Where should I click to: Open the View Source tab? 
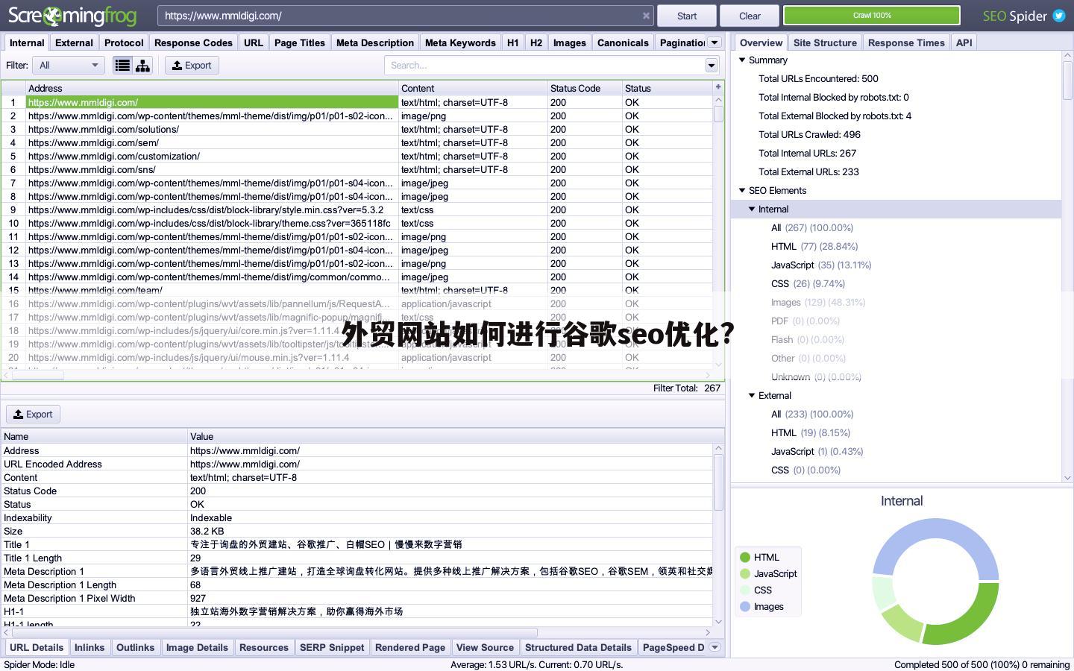pos(485,647)
